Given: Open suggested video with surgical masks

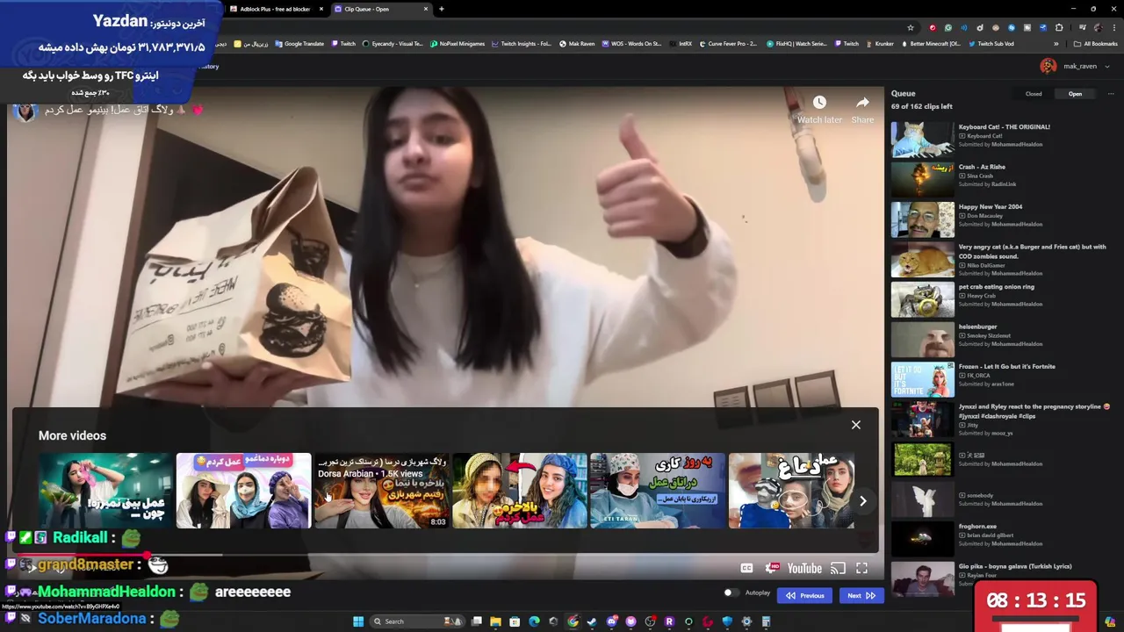Looking at the screenshot, I should (658, 491).
